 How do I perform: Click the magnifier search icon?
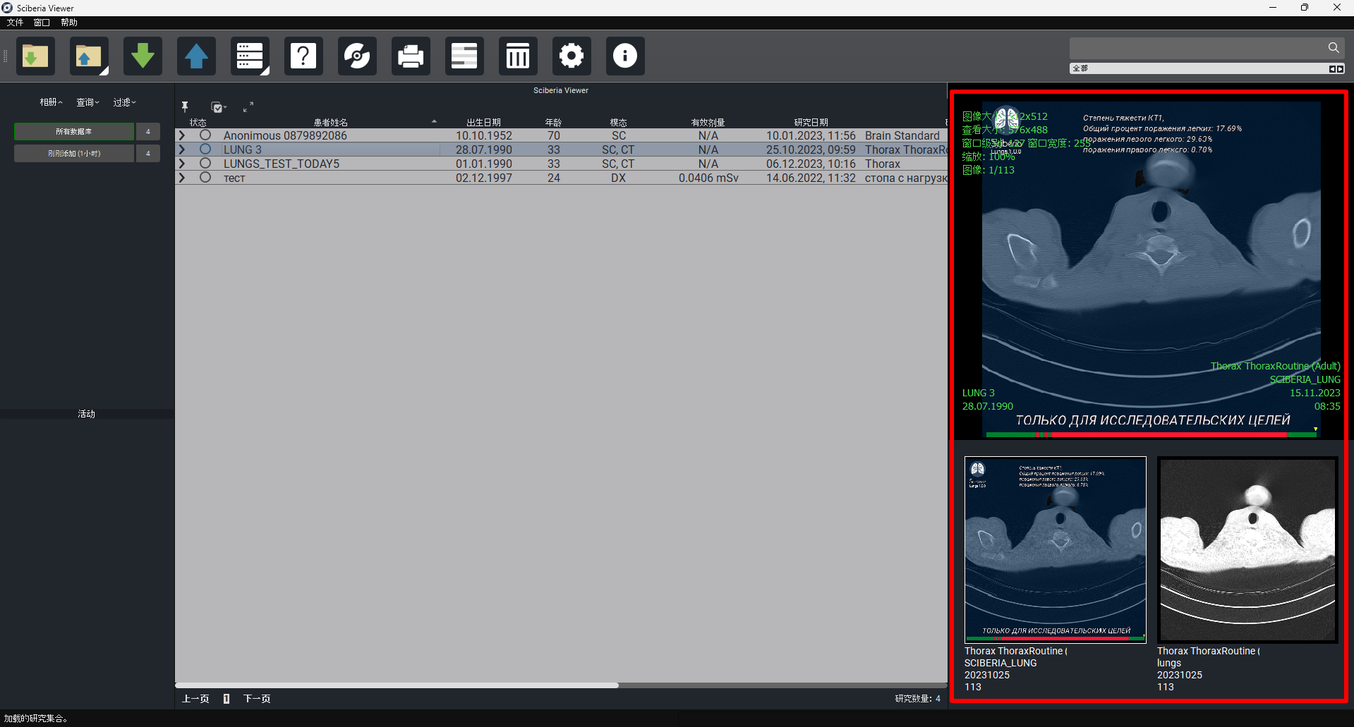click(x=1333, y=48)
